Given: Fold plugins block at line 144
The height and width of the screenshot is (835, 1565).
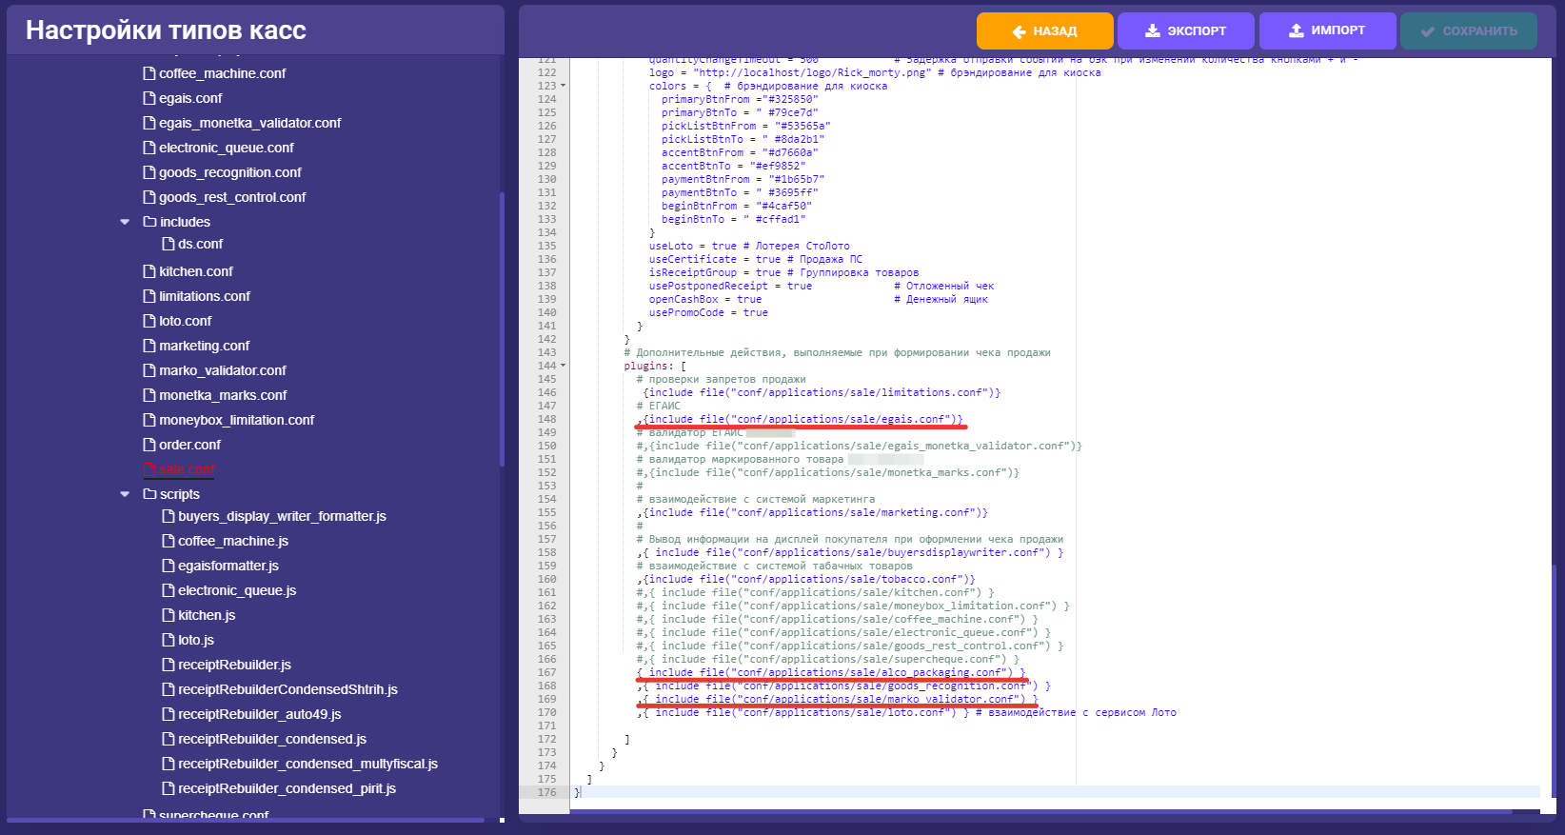Looking at the screenshot, I should coord(563,366).
